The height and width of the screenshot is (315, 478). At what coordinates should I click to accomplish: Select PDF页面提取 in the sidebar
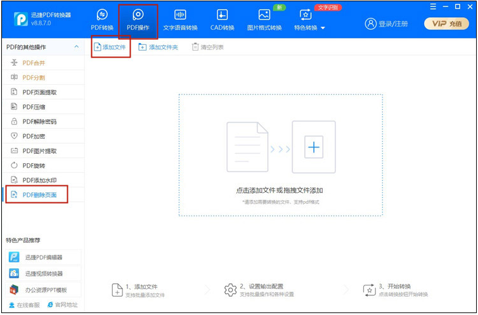(42, 92)
